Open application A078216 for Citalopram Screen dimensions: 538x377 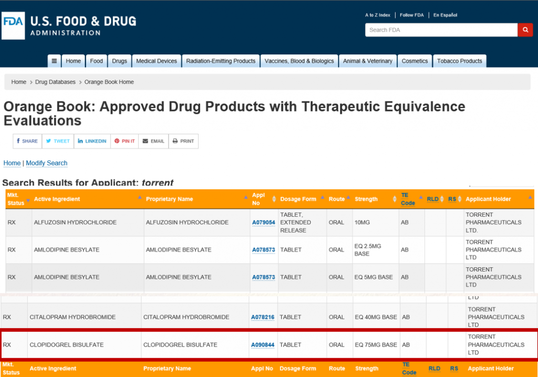coord(263,317)
